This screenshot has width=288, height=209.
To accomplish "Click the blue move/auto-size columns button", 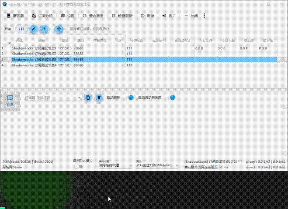I will pos(59,29).
